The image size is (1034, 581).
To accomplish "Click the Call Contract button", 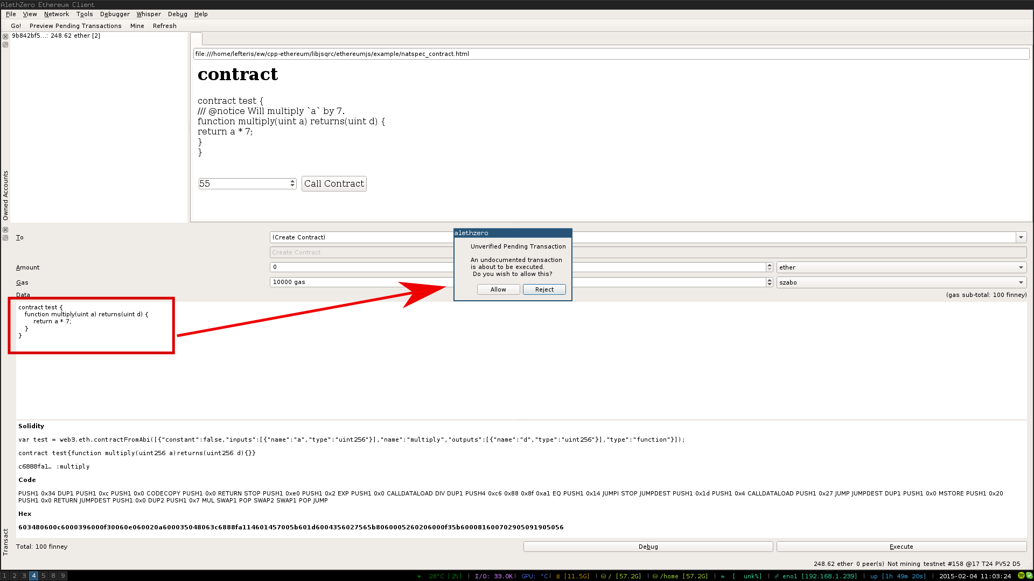I will click(334, 183).
